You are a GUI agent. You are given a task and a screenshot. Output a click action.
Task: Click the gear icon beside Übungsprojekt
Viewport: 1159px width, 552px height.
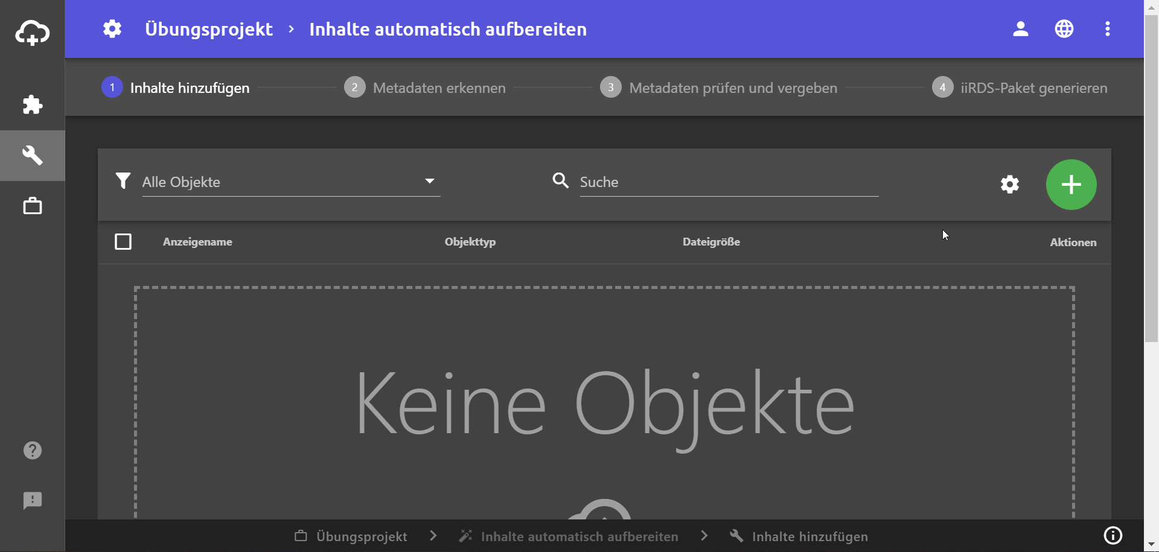[x=112, y=29]
